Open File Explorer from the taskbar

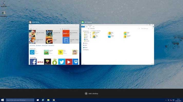tap(48, 100)
